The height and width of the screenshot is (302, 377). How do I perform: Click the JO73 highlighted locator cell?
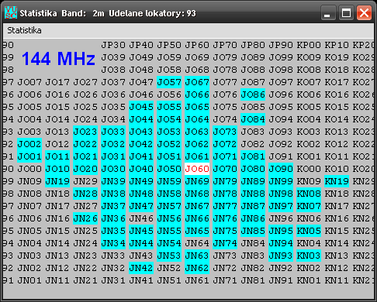tap(225, 132)
